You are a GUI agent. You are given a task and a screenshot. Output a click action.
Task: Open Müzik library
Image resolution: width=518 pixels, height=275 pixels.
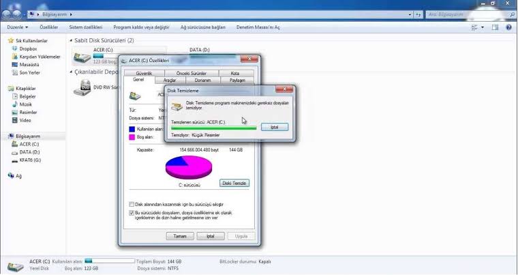[x=22, y=104]
